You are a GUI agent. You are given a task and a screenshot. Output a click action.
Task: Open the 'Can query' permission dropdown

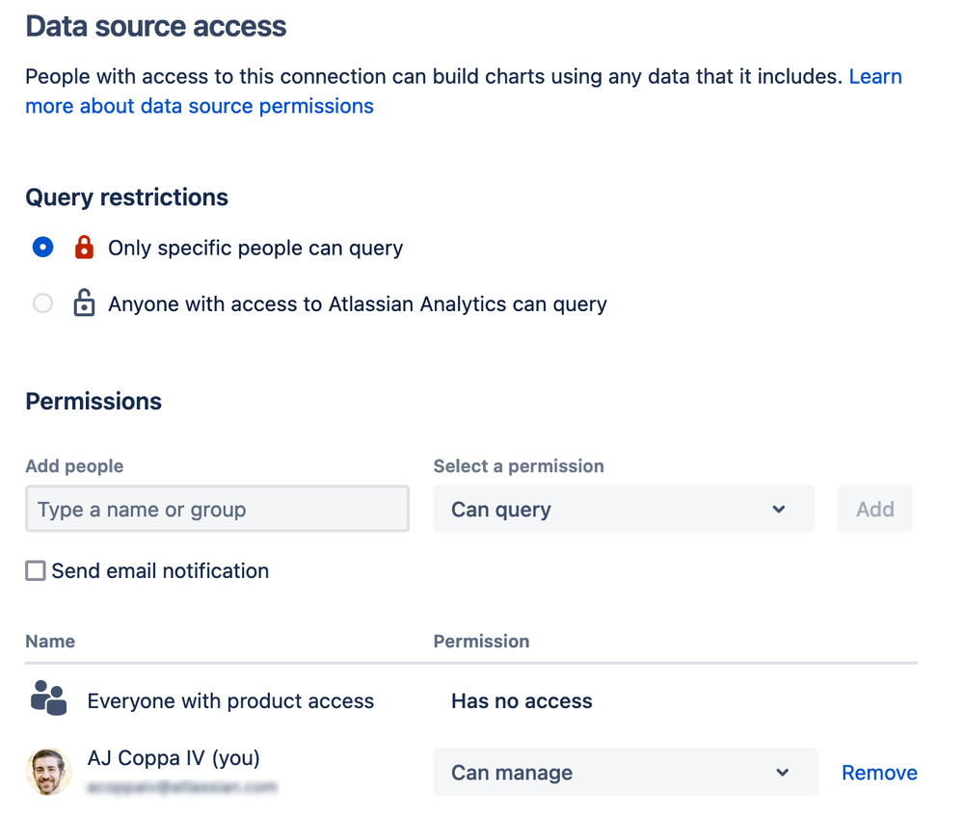pyautogui.click(x=623, y=510)
